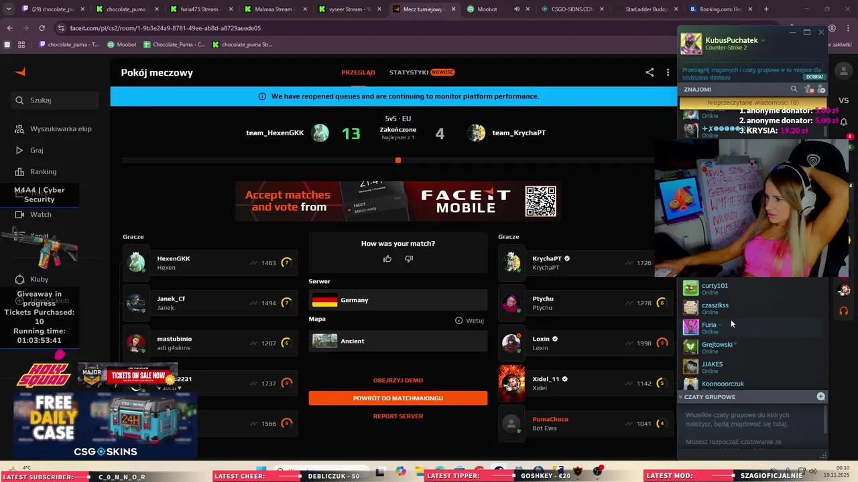The width and height of the screenshot is (858, 482).
Task: Select friend JJAKES in Steam list
Action: [x=752, y=367]
